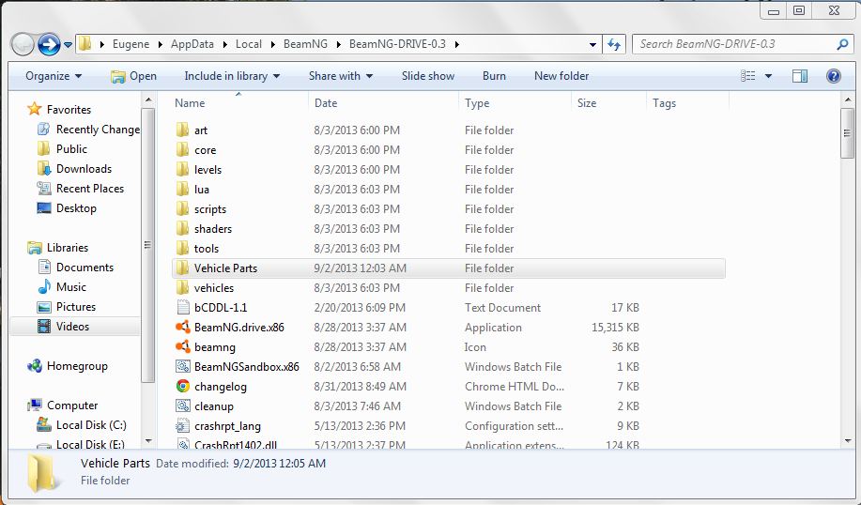
Task: Click the Forward navigation arrow button
Action: [49, 44]
